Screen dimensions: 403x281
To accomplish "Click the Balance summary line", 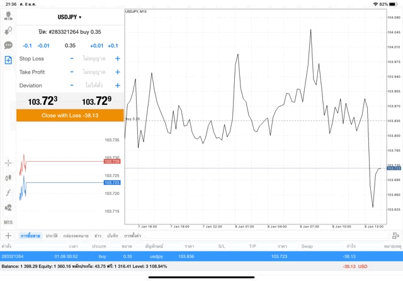I will 84,267.
